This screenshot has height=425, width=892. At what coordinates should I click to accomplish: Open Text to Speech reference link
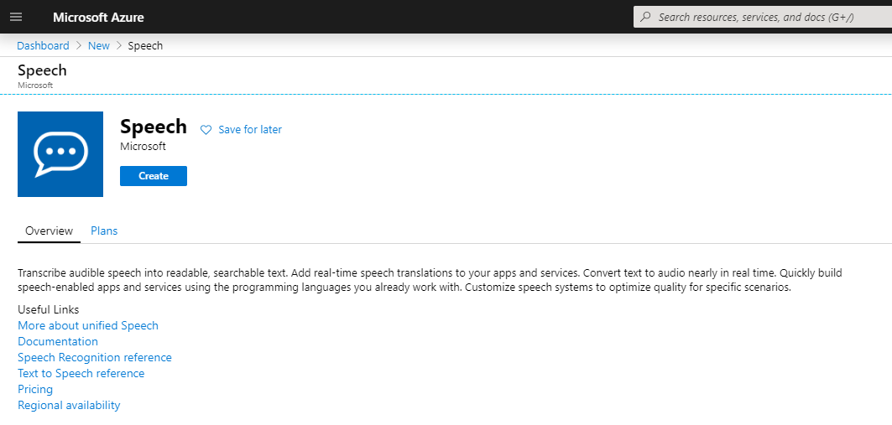pyautogui.click(x=81, y=373)
